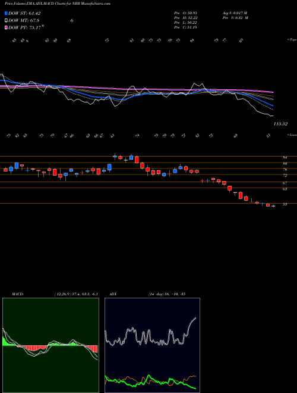
Task: Click the magenta DOW PT legend swatch
Action: point(7,27)
